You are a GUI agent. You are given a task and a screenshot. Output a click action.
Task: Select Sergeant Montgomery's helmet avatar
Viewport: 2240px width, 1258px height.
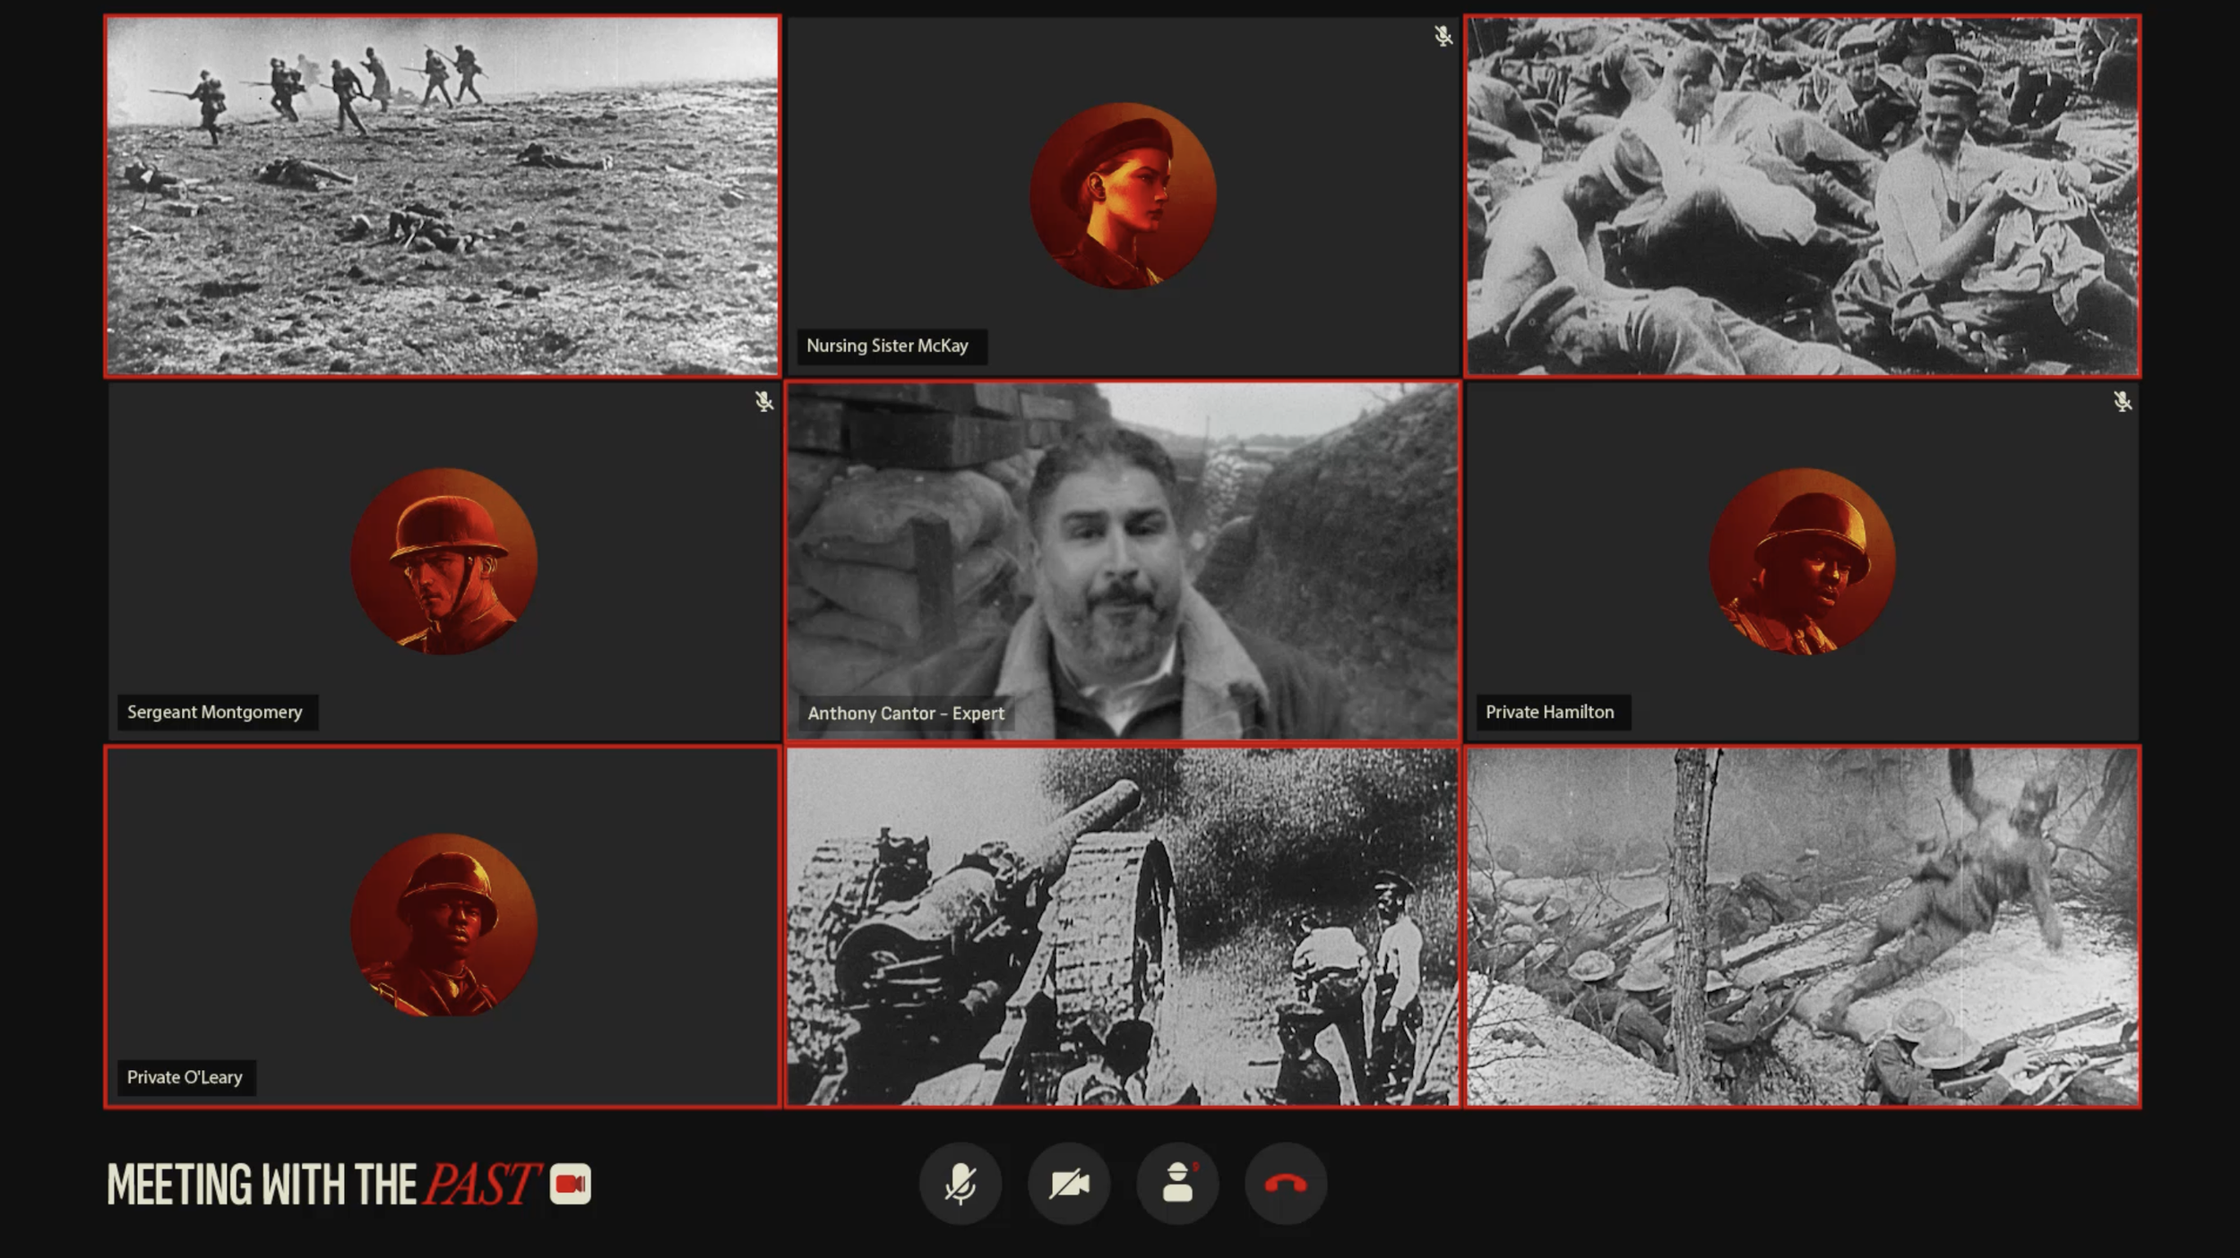tap(444, 561)
